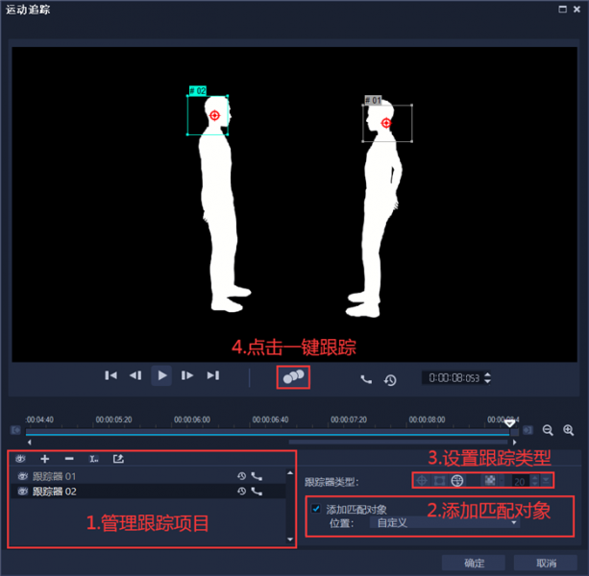The height and width of the screenshot is (576, 589).
Task: Remove the selected tracker with minus icon
Action: pyautogui.click(x=69, y=459)
